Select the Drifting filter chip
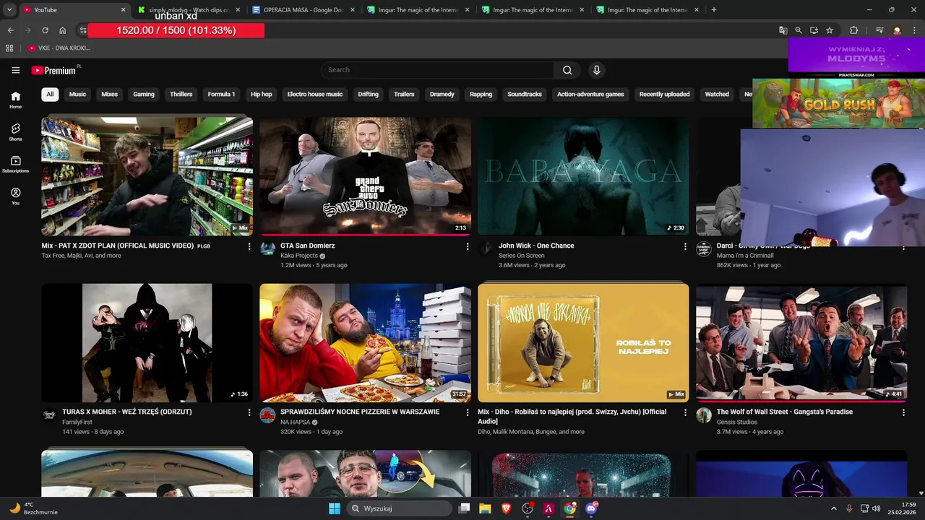The width and height of the screenshot is (925, 520). click(x=368, y=94)
